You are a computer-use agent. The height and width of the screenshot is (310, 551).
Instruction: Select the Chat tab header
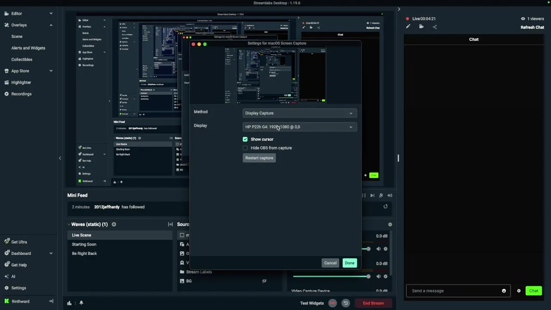click(474, 39)
